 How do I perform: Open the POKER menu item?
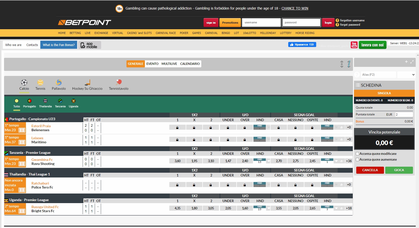(184, 33)
